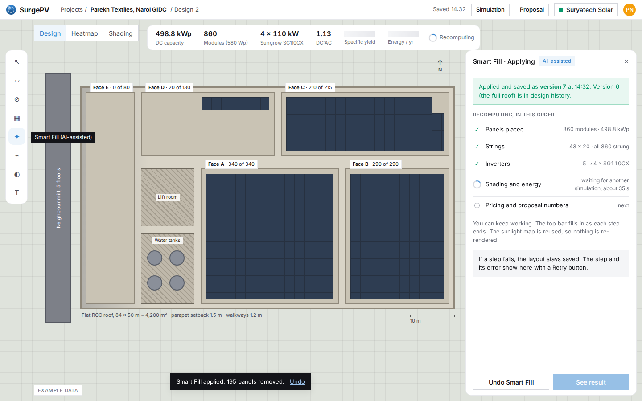The height and width of the screenshot is (401, 642).
Task: Open the Projects breadcrumb
Action: 72,9
